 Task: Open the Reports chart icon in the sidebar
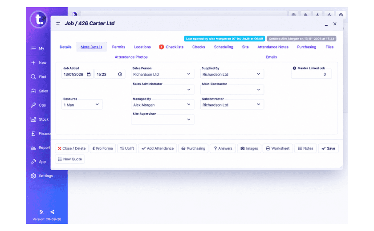[x=33, y=147]
